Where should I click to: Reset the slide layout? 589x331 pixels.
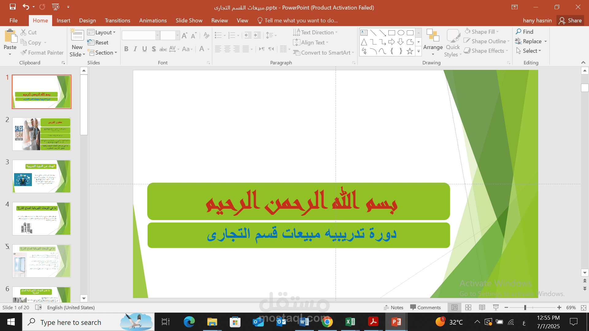point(98,43)
